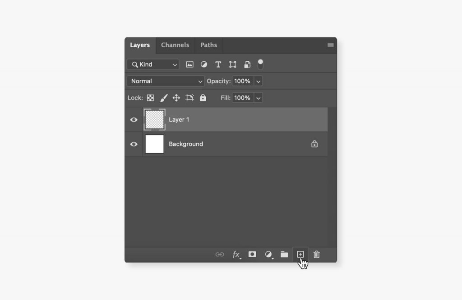
Task: Delete layer using trash icon
Action: click(x=316, y=255)
